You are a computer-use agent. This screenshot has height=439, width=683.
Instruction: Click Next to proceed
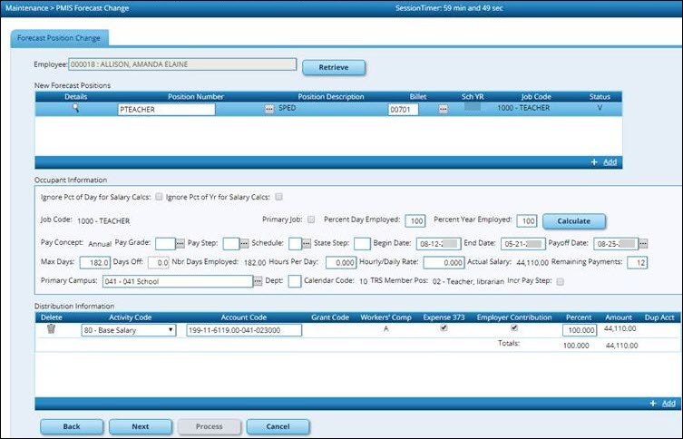click(x=140, y=425)
